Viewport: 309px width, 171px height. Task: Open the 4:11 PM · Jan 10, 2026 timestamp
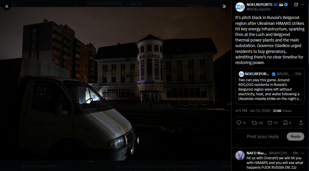tap(253, 111)
